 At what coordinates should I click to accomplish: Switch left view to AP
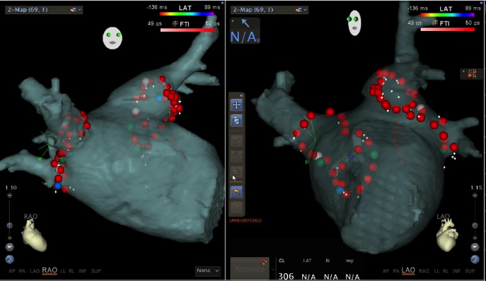(x=12, y=271)
